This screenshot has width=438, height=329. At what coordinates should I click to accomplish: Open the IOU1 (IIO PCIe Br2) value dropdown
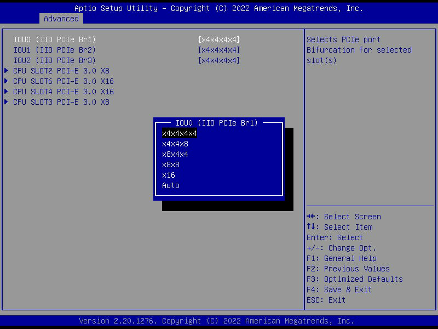pyautogui.click(x=218, y=50)
